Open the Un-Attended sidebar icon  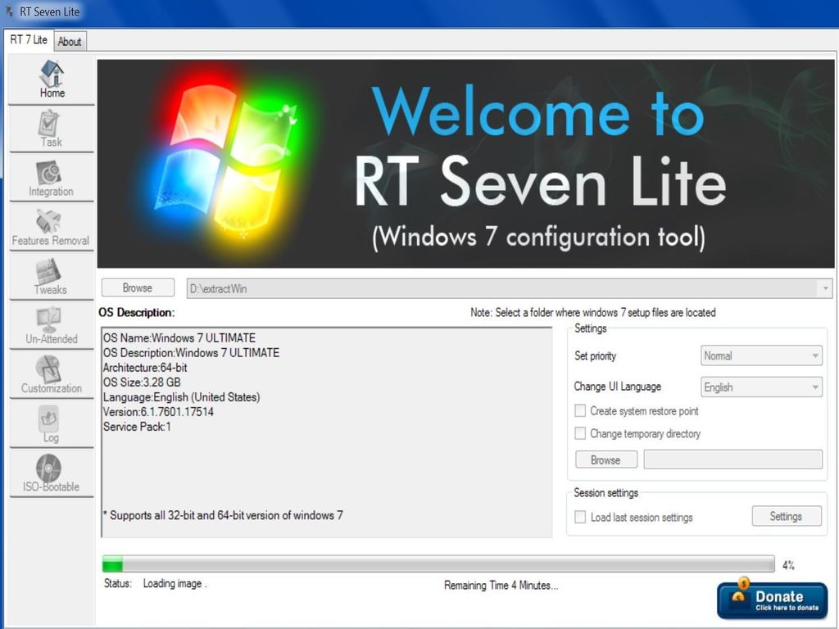click(48, 319)
